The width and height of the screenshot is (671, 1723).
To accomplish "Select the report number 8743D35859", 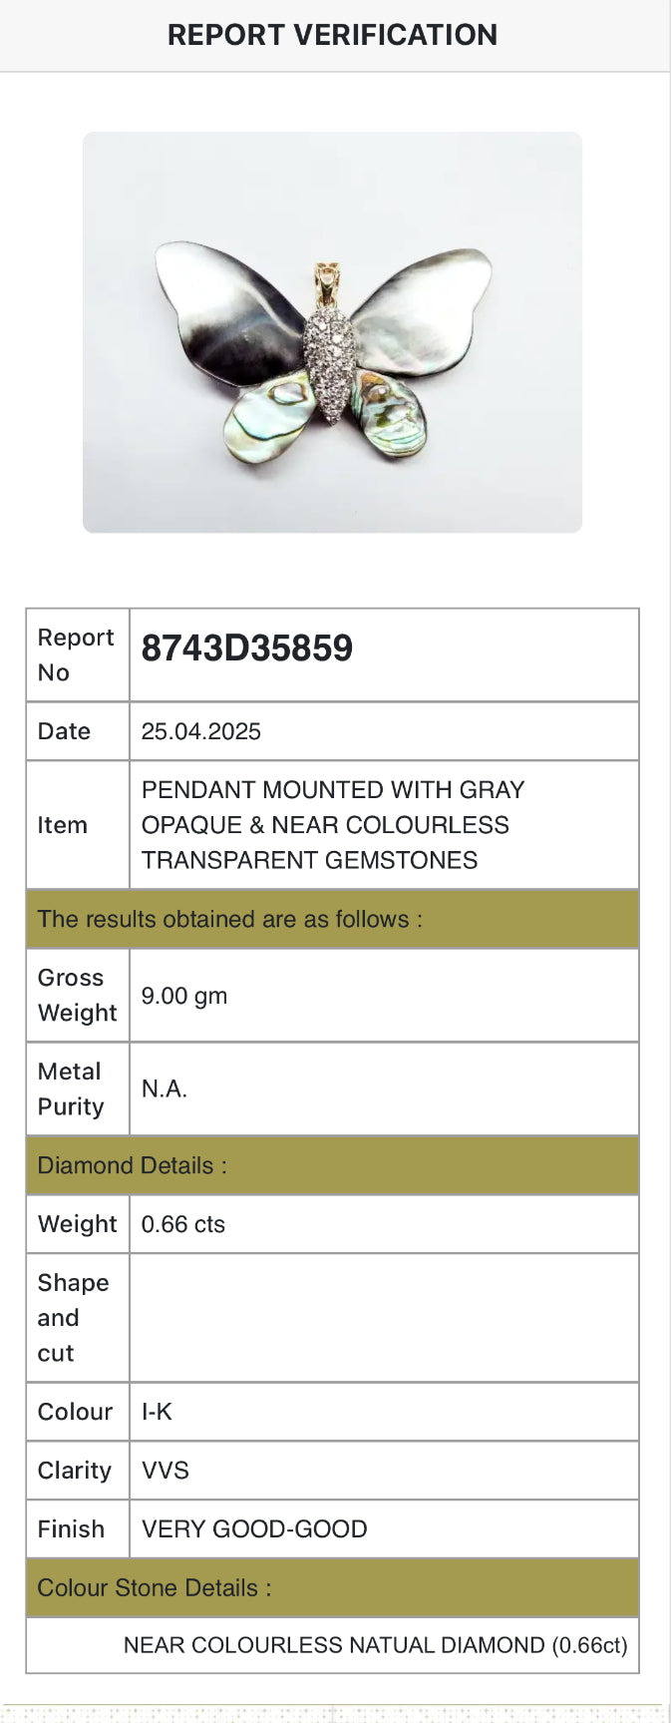I will pos(247,648).
